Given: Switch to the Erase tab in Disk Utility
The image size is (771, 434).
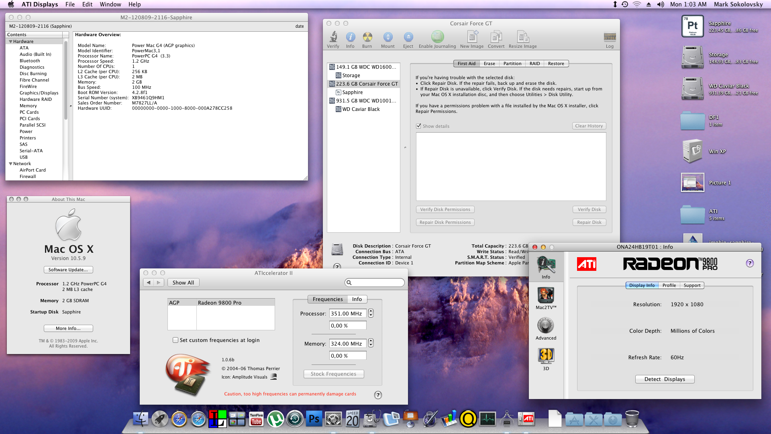Looking at the screenshot, I should click(x=489, y=63).
